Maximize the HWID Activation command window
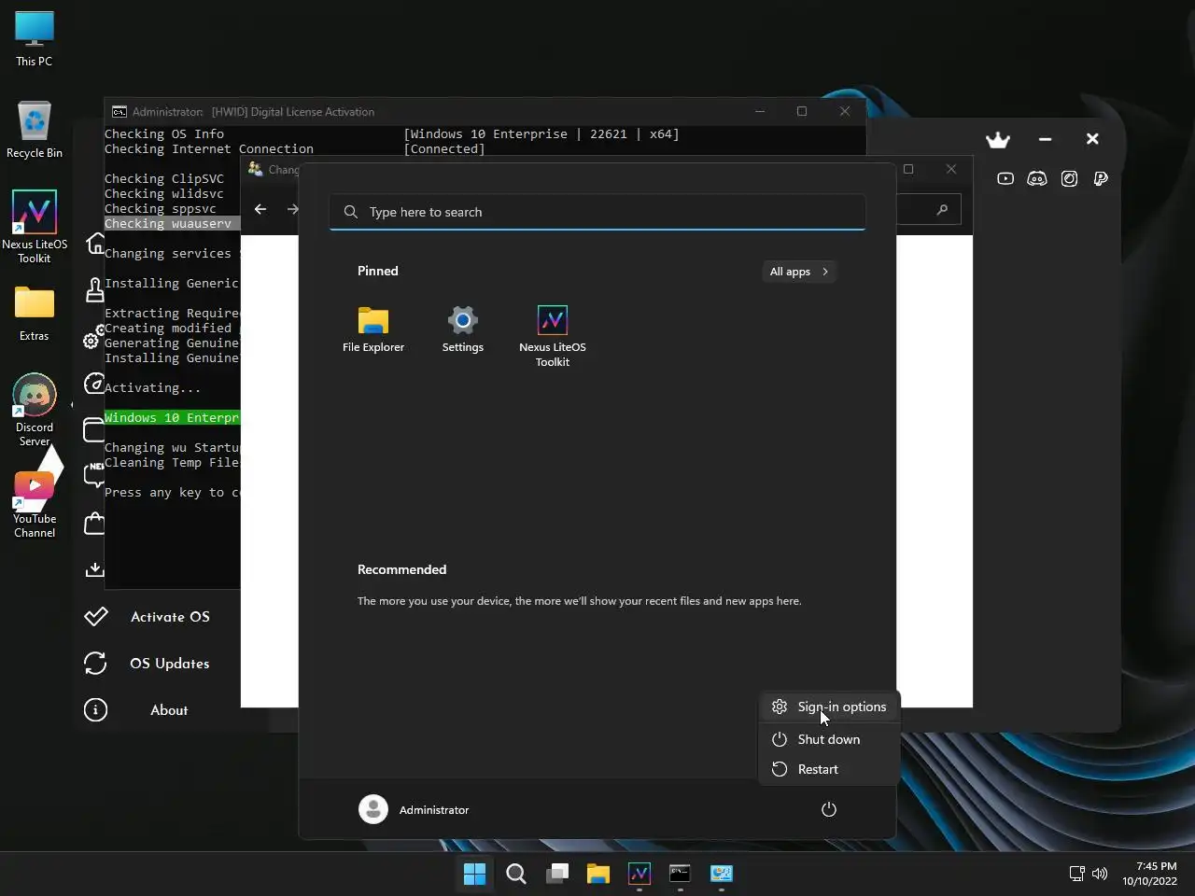This screenshot has height=896, width=1195. 801,111
